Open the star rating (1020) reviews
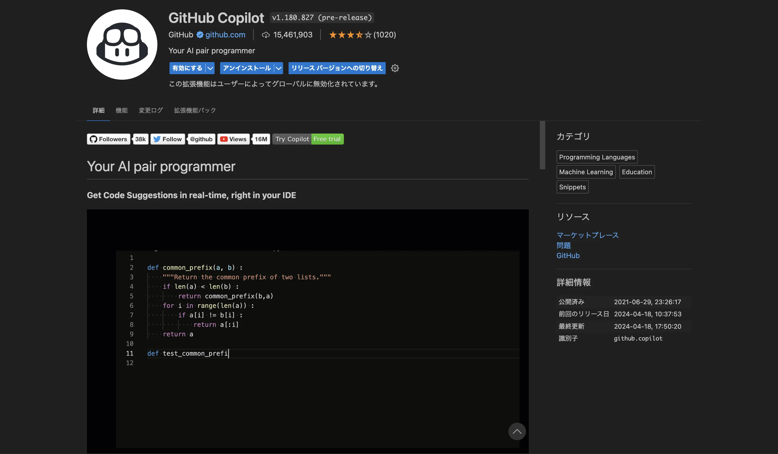This screenshot has width=778, height=454. [x=362, y=35]
